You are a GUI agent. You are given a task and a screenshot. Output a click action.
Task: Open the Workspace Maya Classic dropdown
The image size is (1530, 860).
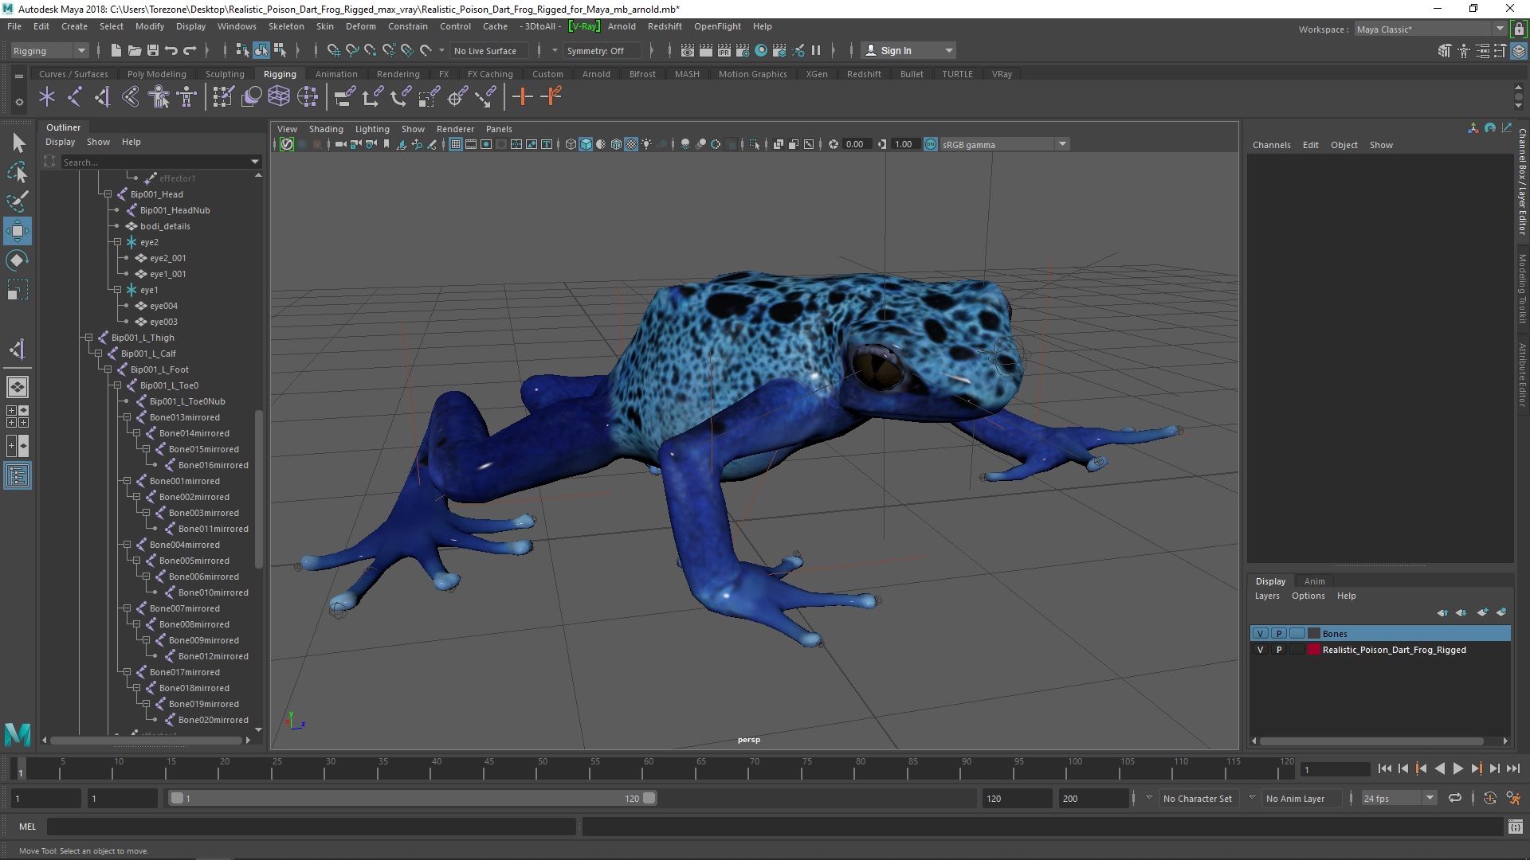1430,29
